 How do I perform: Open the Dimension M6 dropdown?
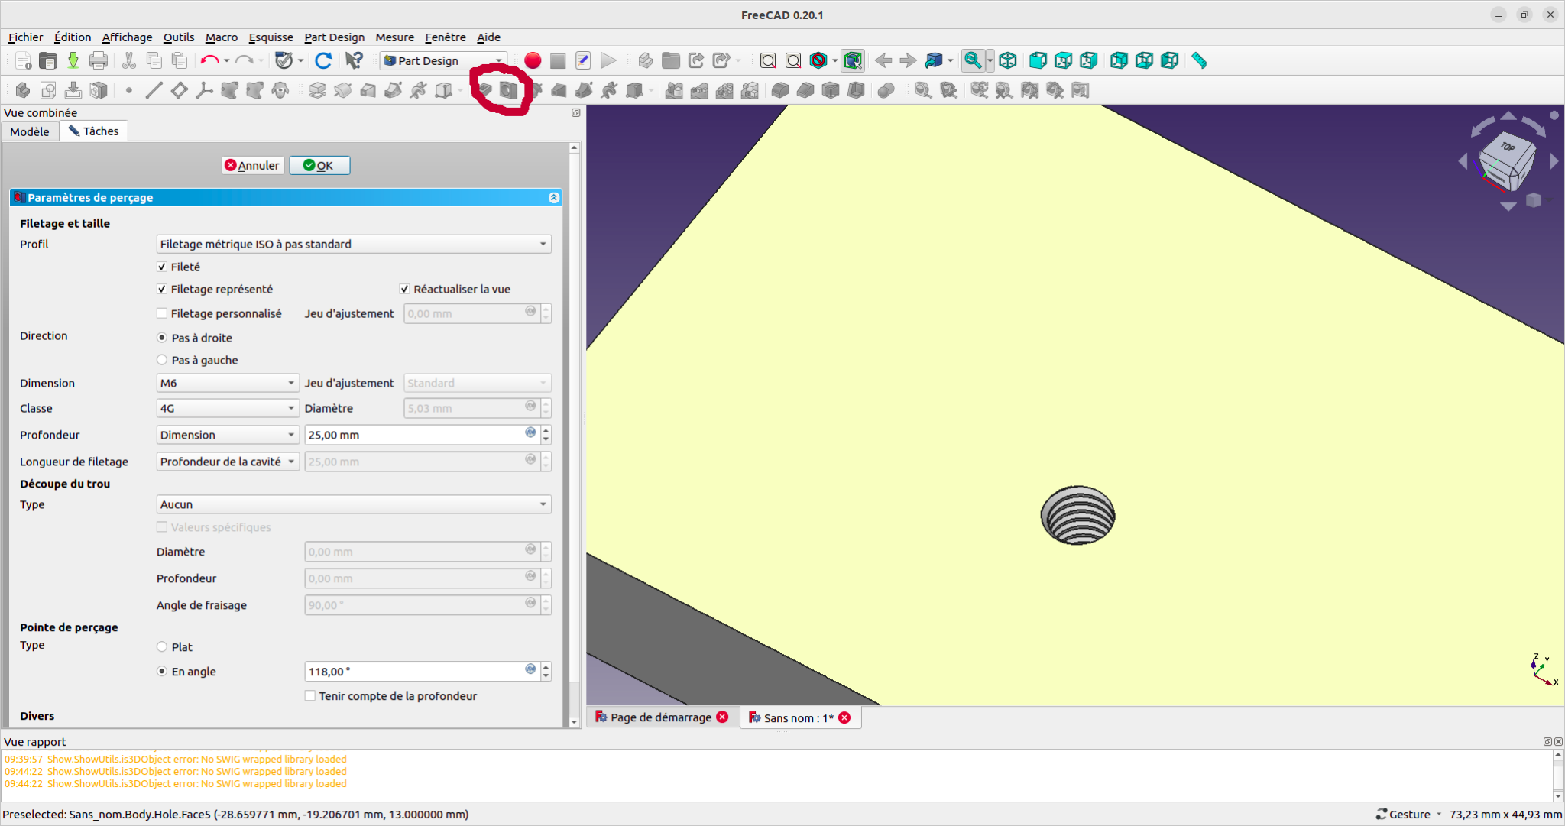[226, 383]
